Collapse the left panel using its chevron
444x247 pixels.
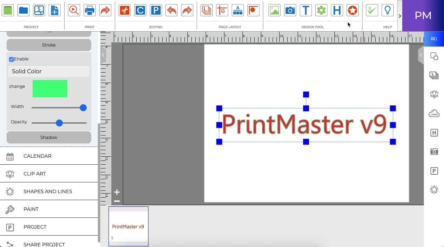103,55
